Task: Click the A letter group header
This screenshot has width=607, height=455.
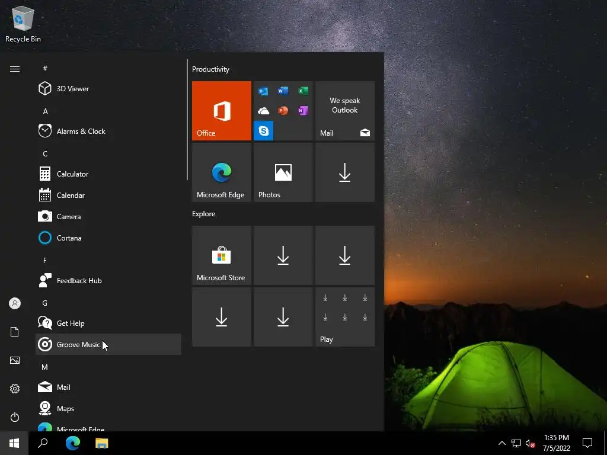Action: tap(45, 111)
